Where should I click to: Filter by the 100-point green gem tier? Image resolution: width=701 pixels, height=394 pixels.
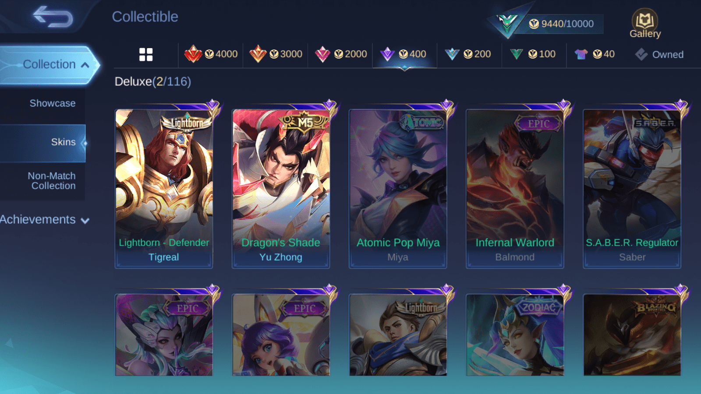533,54
